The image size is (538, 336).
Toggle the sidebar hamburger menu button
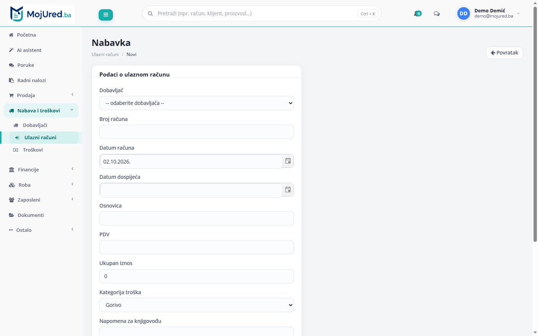point(106,15)
